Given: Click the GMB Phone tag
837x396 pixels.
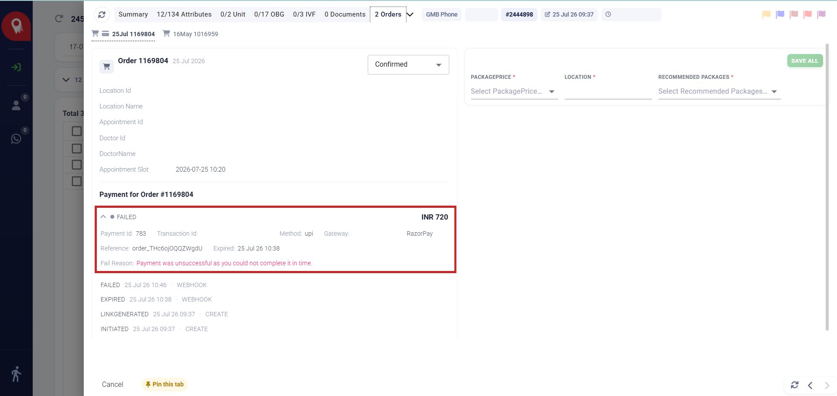Looking at the screenshot, I should click(441, 14).
